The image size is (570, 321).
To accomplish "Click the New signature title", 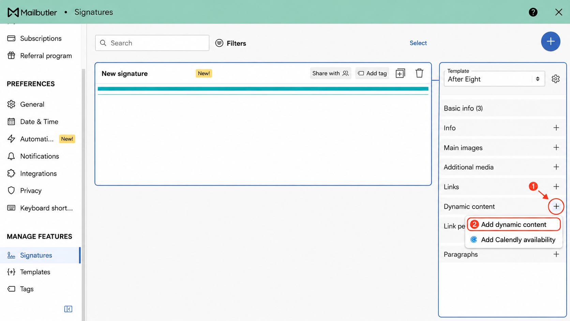I will (124, 74).
